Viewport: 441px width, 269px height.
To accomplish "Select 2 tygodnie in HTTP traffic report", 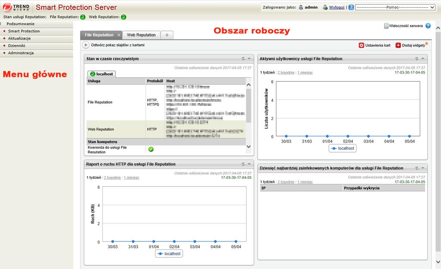I will click(112, 177).
